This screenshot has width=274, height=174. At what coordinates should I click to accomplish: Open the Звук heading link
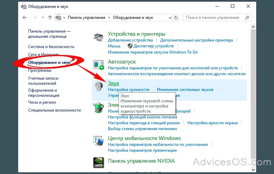pyautogui.click(x=113, y=83)
